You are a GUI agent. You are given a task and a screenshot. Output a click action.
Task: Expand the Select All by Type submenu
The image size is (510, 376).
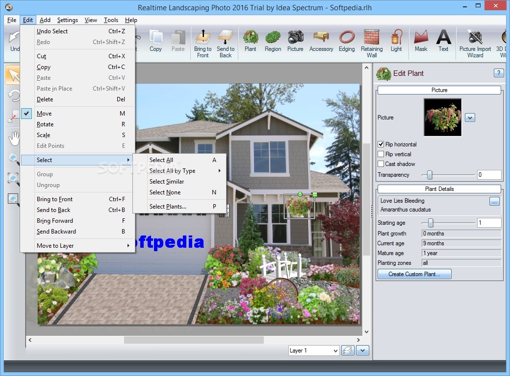tap(179, 171)
